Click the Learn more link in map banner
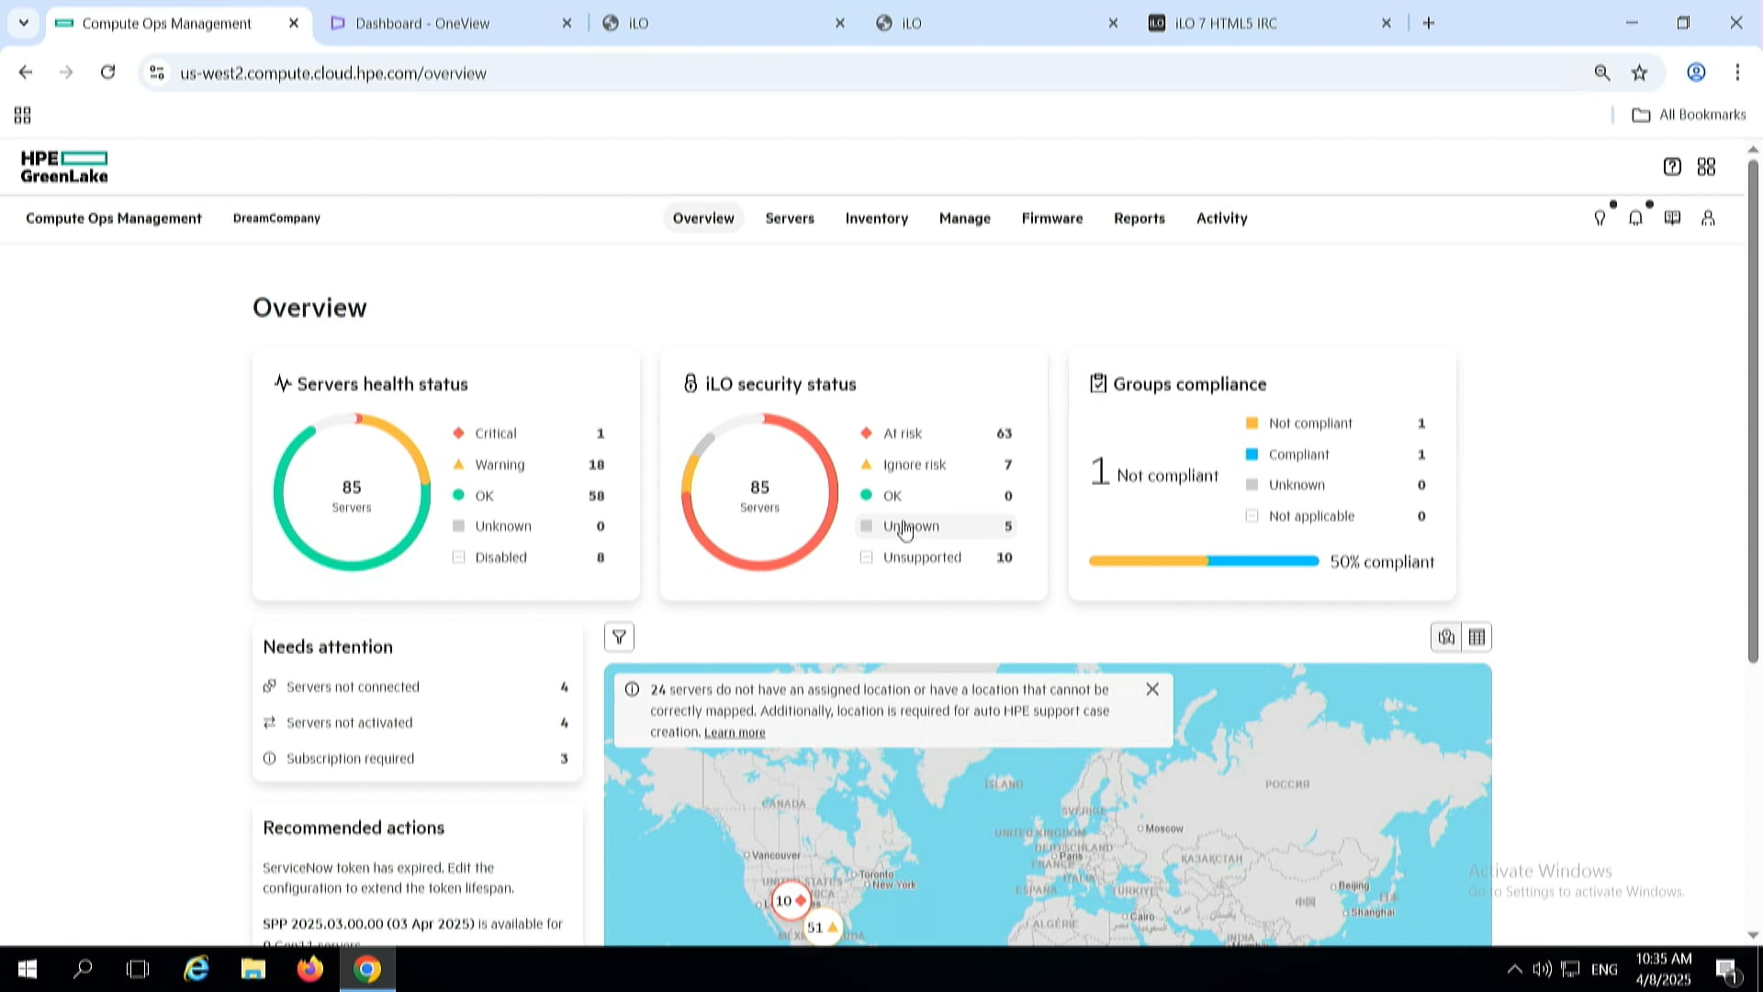The height and width of the screenshot is (992, 1763). pos(734,732)
